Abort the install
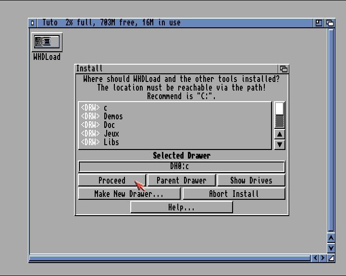Viewport: 346px width, 276px height. (x=234, y=194)
